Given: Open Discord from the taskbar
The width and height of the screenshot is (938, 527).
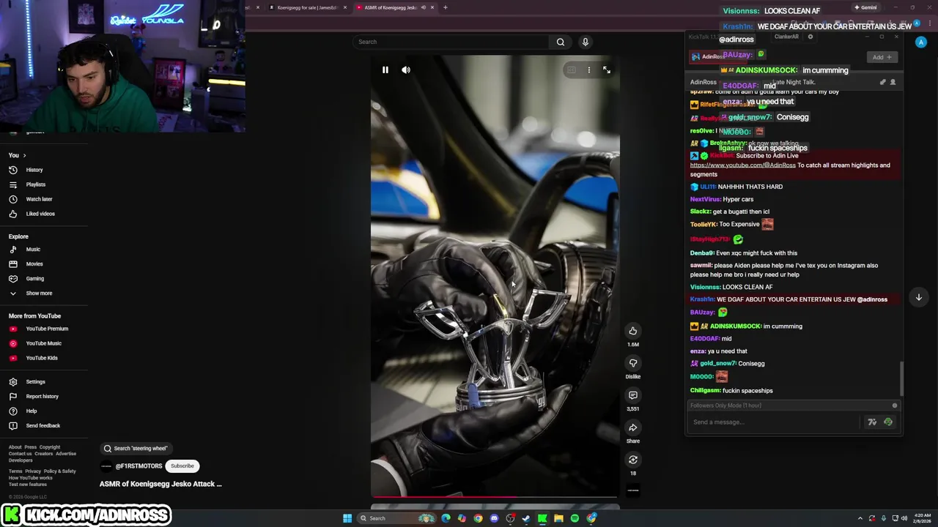Looking at the screenshot, I should 494,518.
